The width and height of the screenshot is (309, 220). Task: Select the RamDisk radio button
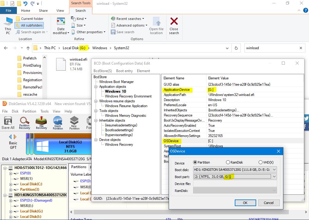(x=228, y=162)
